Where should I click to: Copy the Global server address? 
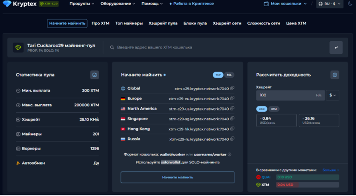tap(232, 88)
